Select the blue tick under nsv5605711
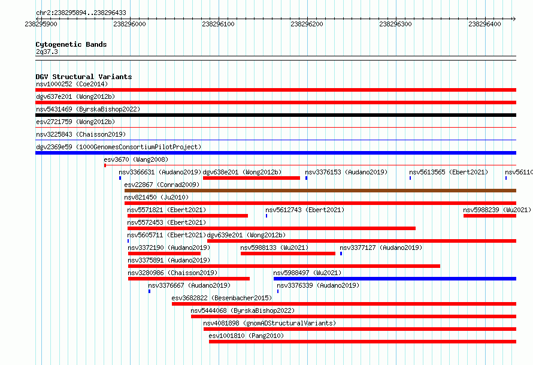 tap(128, 241)
